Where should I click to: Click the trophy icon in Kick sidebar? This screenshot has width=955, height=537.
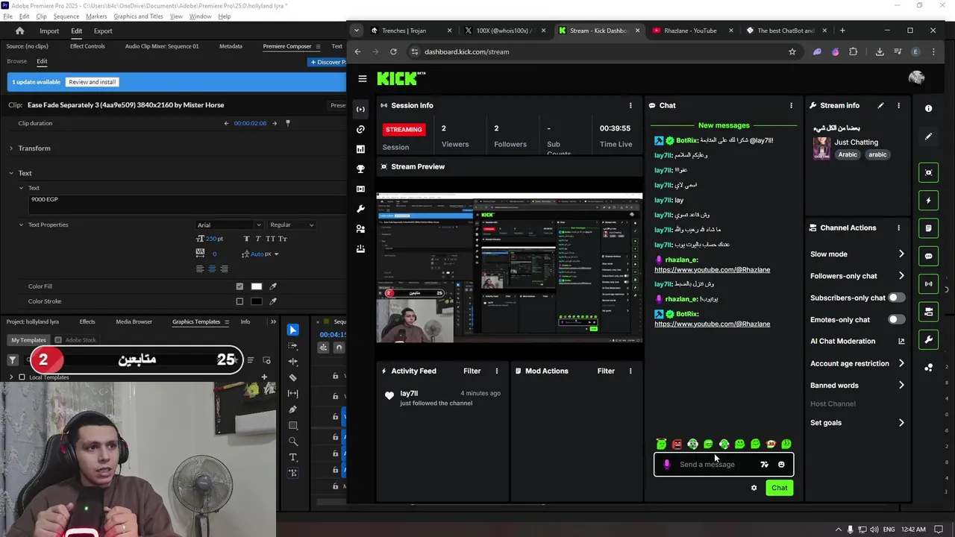(x=361, y=169)
